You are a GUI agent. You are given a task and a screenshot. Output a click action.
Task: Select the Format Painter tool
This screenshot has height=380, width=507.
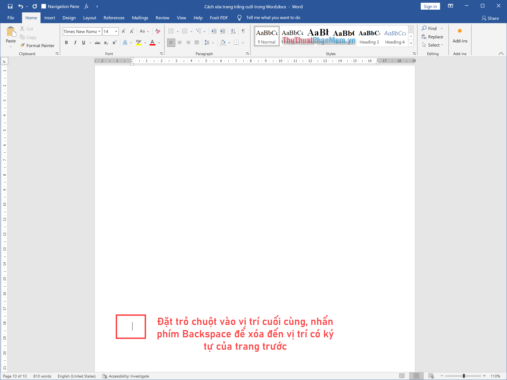[37, 45]
